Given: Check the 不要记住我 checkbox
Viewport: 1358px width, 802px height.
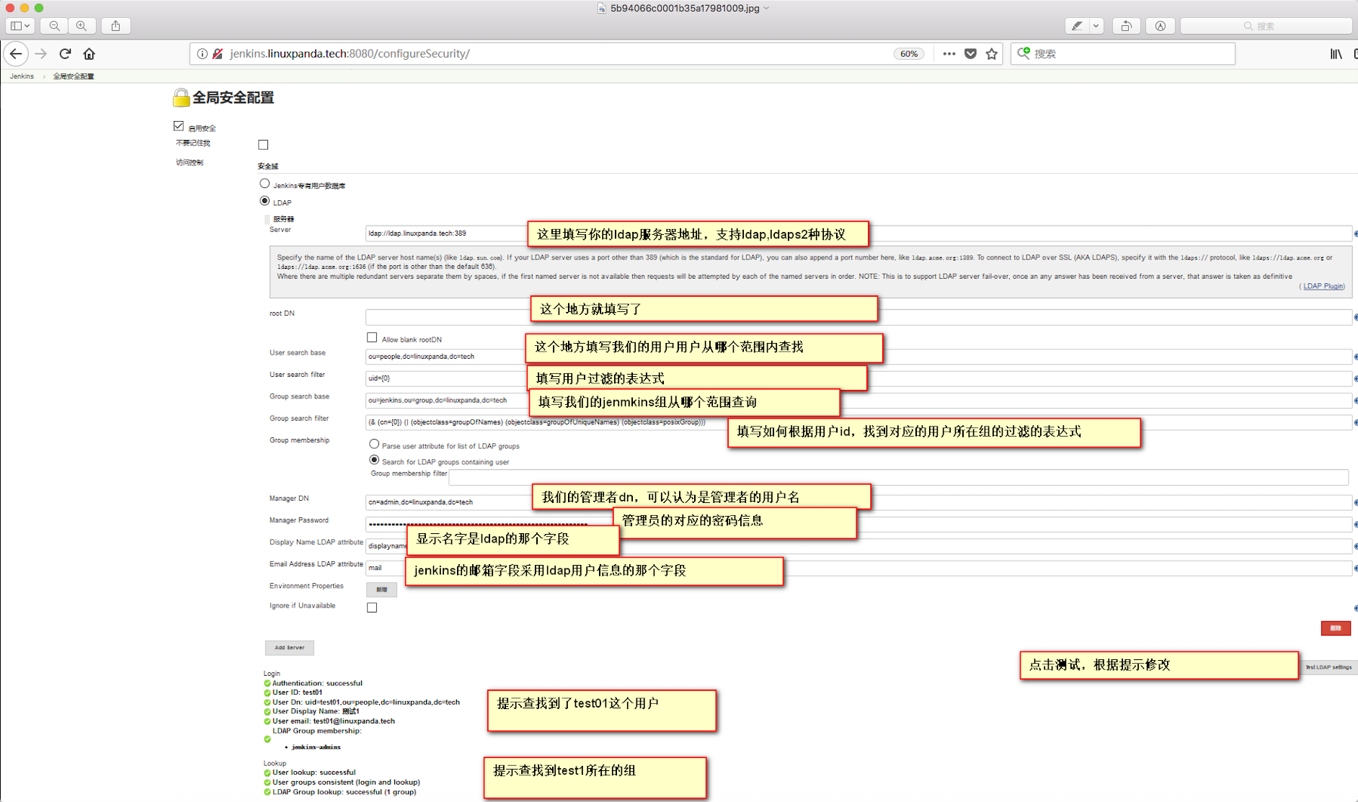Looking at the screenshot, I should click(263, 145).
